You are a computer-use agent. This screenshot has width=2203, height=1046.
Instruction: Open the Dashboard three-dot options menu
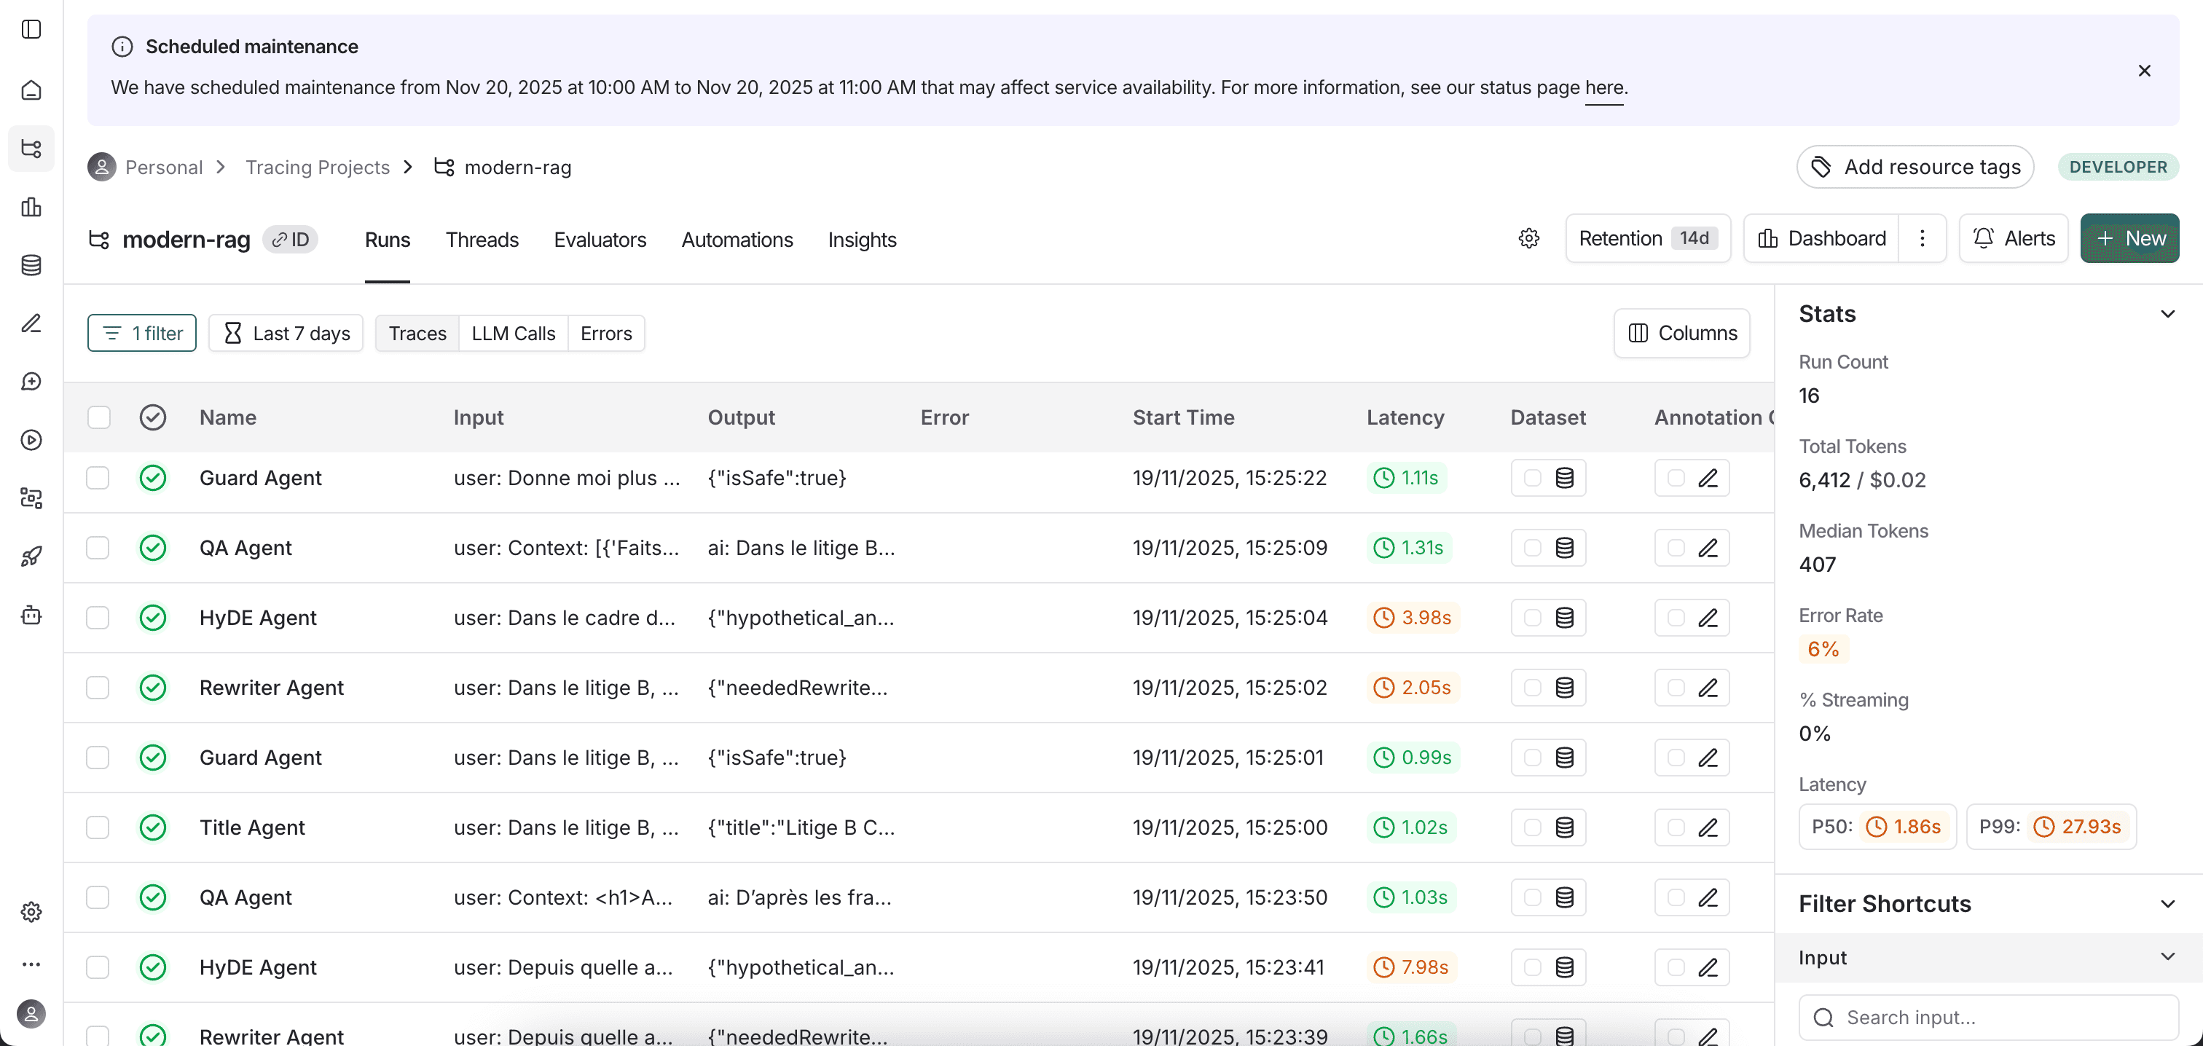tap(1922, 239)
